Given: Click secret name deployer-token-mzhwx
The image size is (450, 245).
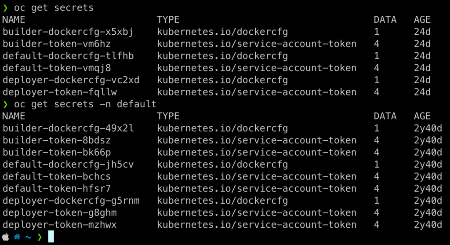Looking at the screenshot, I should (x=59, y=224).
